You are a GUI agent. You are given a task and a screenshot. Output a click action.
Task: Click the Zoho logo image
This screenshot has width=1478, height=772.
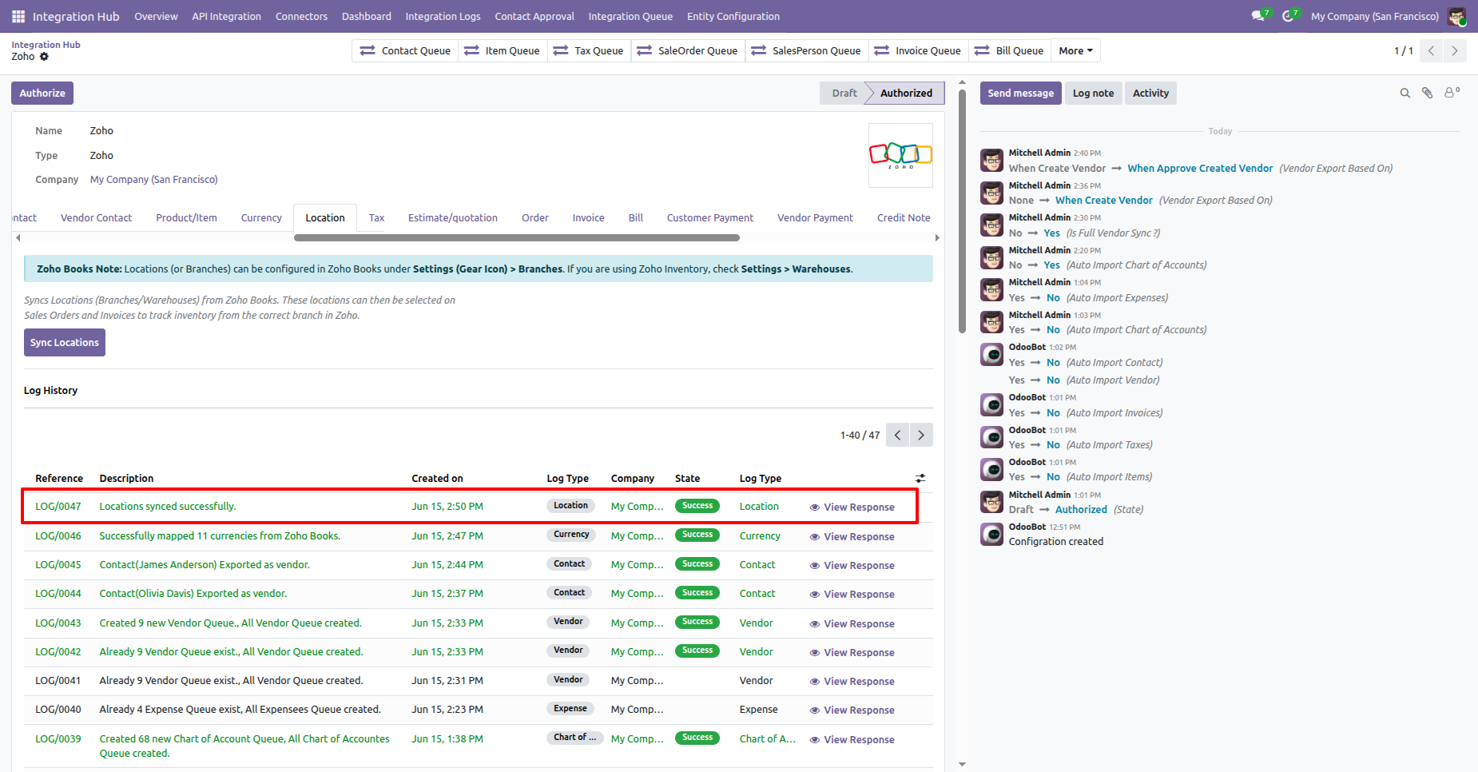point(900,155)
